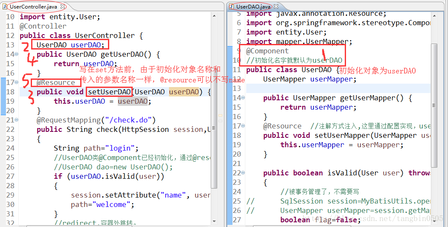Viewport: 448px width, 227px height.
Task: Click 'HttpSession session' in check method signature
Action: point(163,130)
